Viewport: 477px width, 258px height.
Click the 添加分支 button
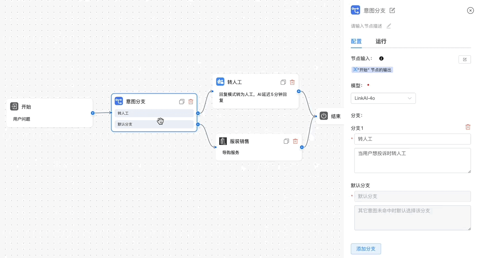(366, 248)
